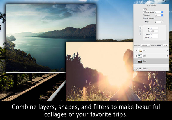Select the Train layer thumbnail
172x120 pixels.
(140, 61)
